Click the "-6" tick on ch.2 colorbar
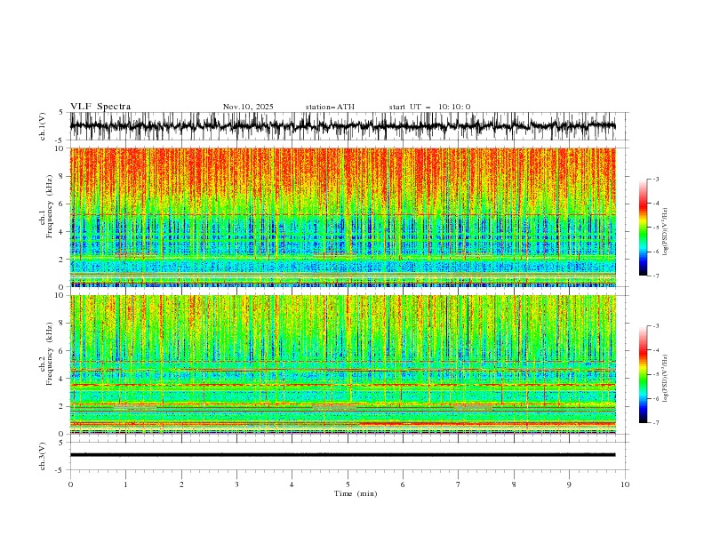The image size is (704, 544). 656,398
